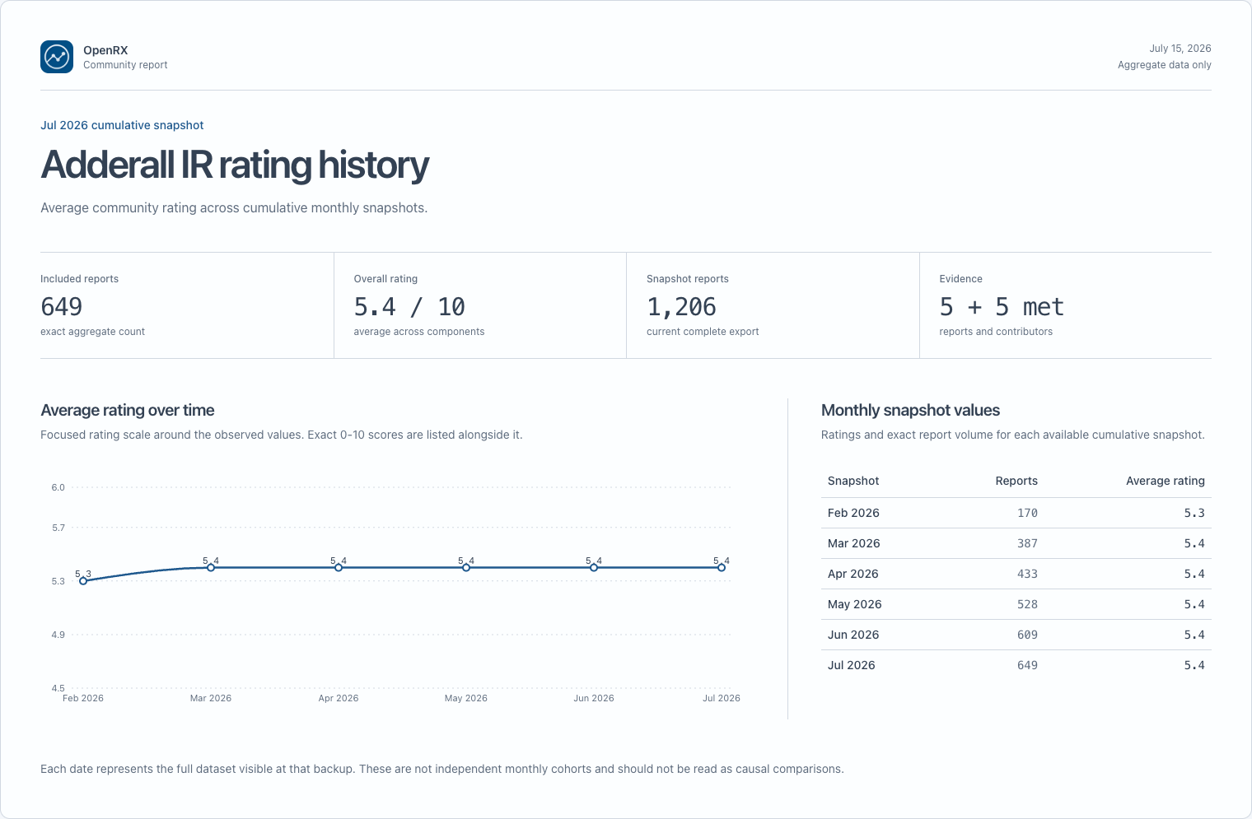Click reports count 170 in table
This screenshot has width=1252, height=819.
click(x=1027, y=513)
